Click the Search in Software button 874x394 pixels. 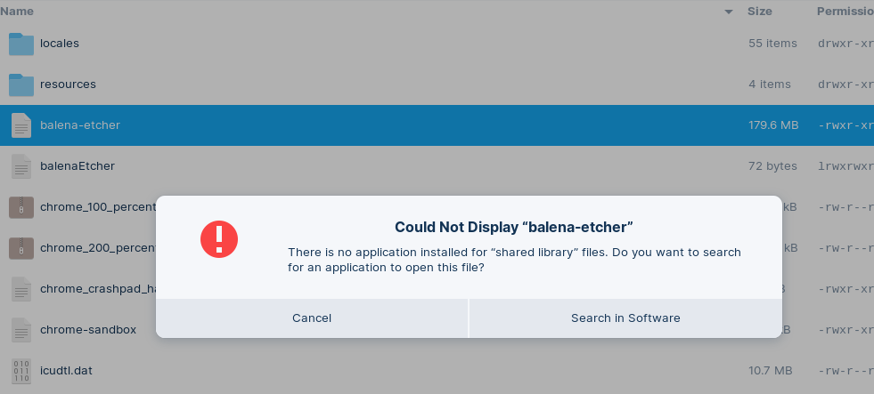click(625, 318)
